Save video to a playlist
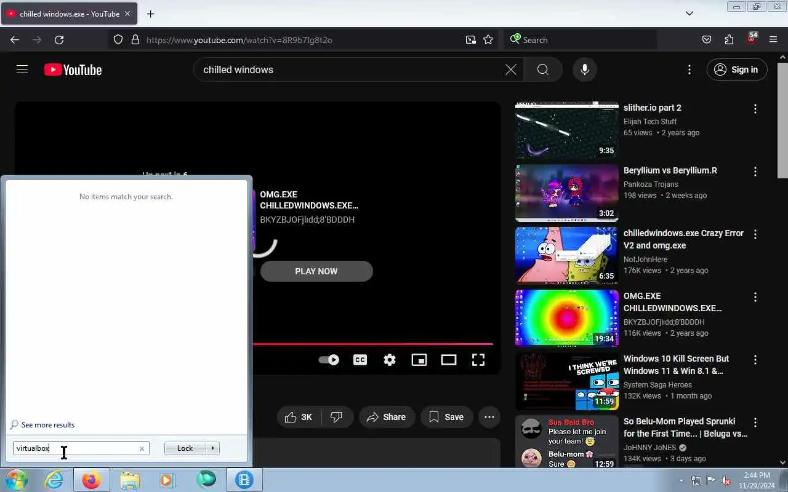This screenshot has height=492, width=788. click(x=446, y=417)
